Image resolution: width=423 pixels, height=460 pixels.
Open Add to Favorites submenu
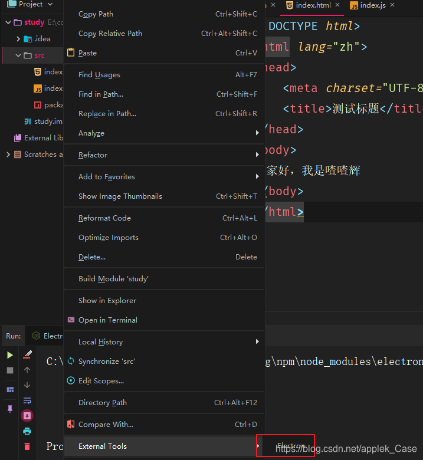[x=165, y=176]
